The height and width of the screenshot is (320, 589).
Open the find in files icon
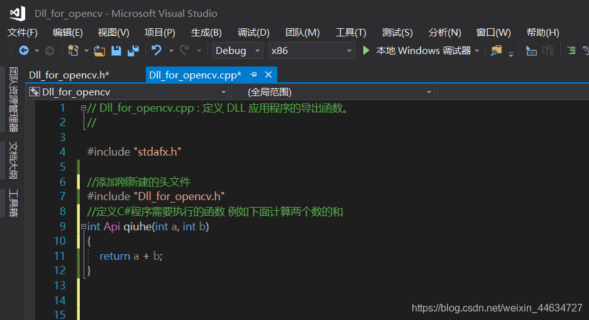point(496,51)
